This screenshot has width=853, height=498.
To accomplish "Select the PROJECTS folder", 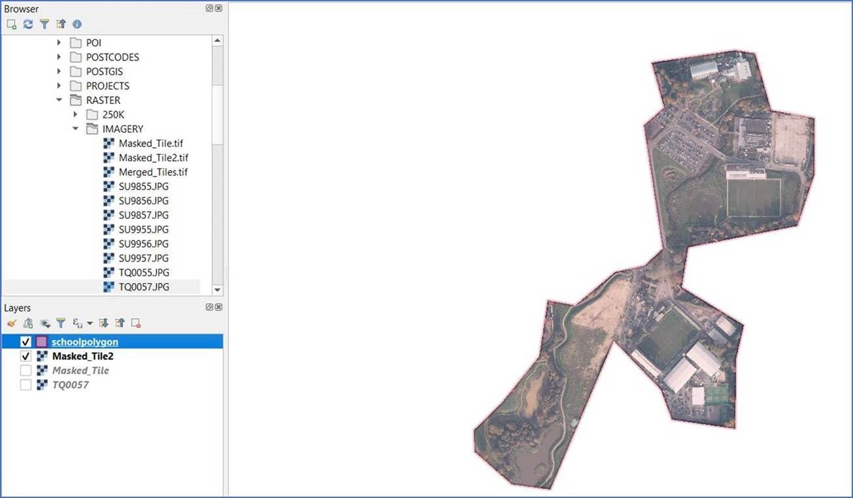I will coord(108,86).
